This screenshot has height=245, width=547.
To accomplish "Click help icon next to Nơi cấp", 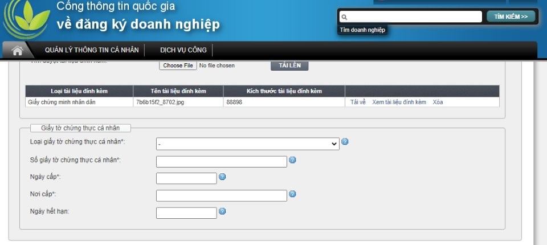I will pyautogui.click(x=292, y=194).
